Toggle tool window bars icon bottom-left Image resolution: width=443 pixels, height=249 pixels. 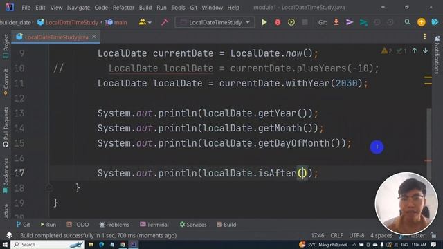pyautogui.click(x=9, y=235)
